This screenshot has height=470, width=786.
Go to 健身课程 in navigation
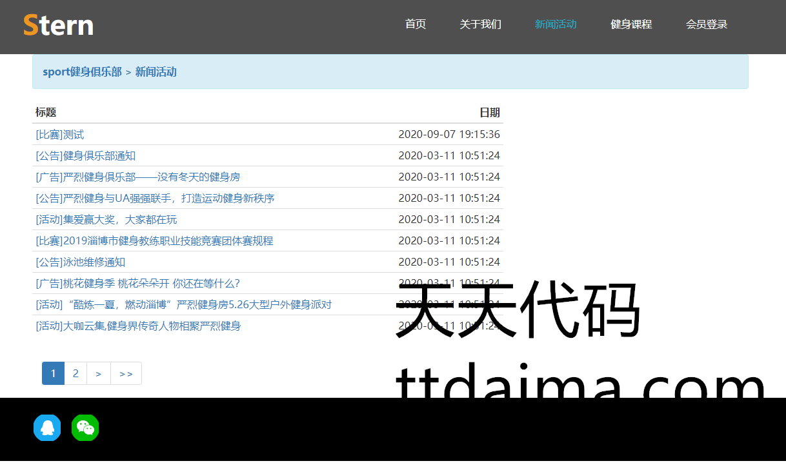click(631, 24)
